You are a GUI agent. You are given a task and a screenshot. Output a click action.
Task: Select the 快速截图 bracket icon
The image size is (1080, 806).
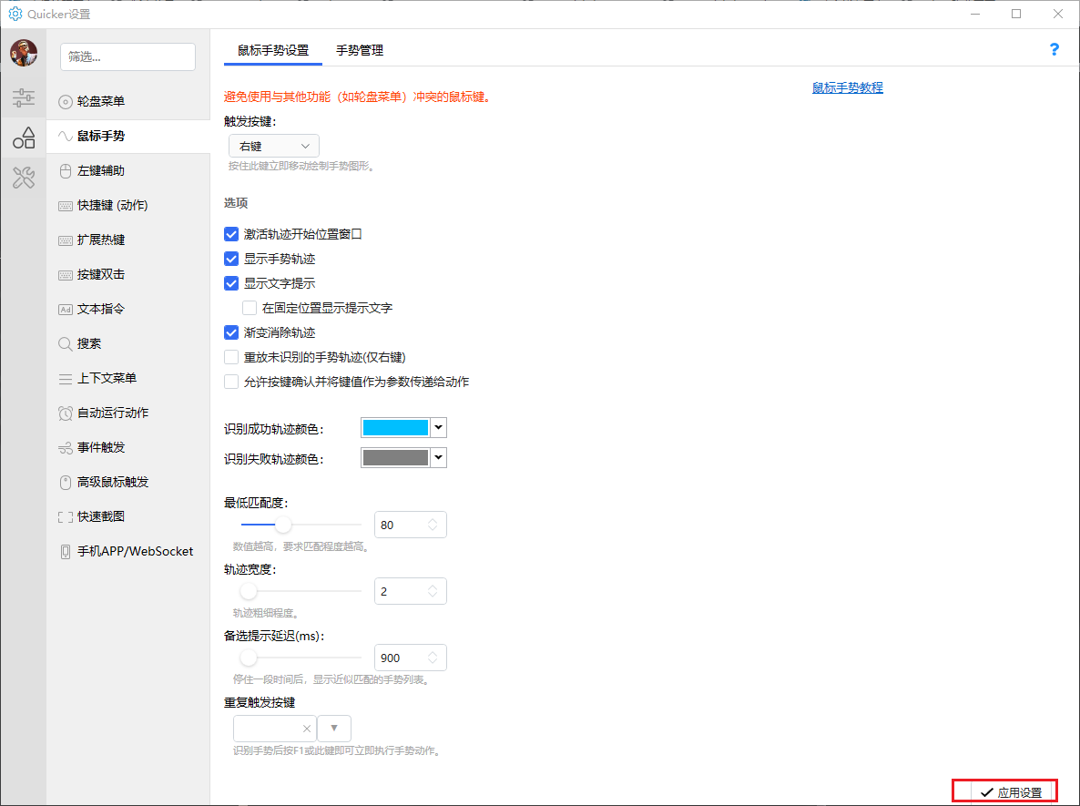pyautogui.click(x=66, y=517)
